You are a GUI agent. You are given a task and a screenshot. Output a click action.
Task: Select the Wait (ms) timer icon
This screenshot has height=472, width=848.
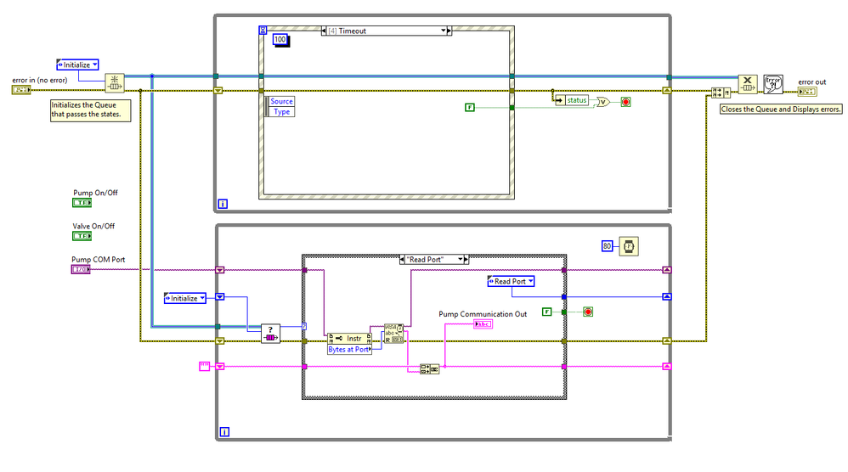click(629, 246)
